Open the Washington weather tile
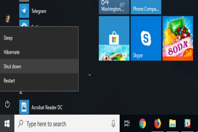The image size is (198, 132). point(114,7)
